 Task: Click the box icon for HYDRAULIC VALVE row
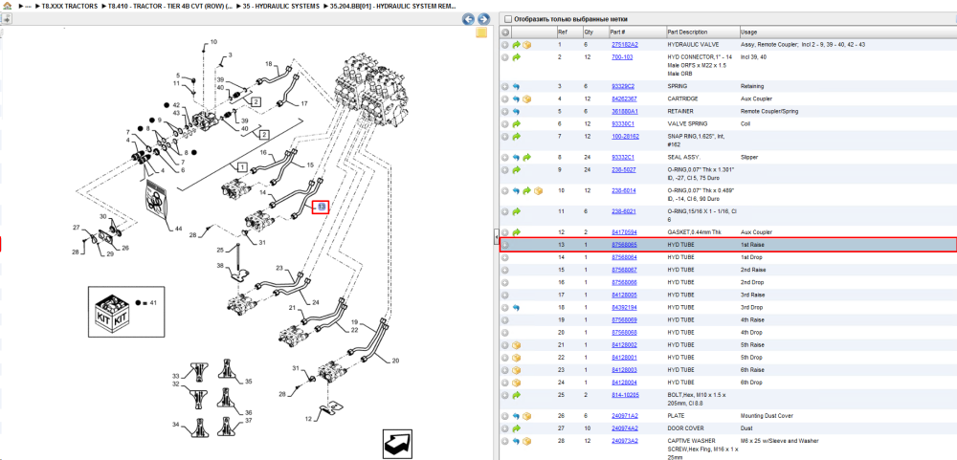[526, 45]
